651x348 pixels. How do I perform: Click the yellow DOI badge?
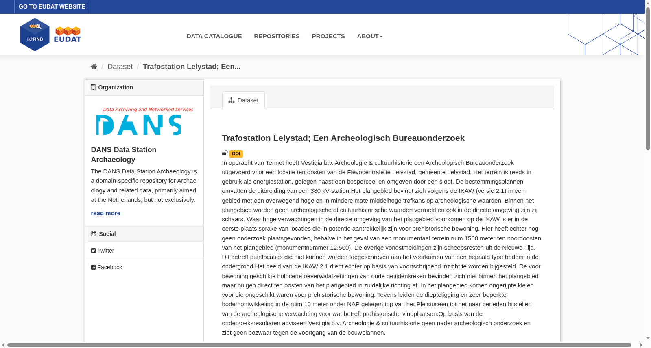coord(236,154)
